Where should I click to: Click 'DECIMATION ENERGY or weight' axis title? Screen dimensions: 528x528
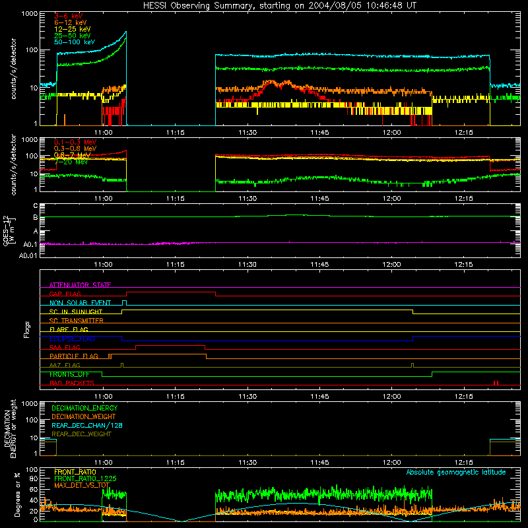(x=10, y=428)
